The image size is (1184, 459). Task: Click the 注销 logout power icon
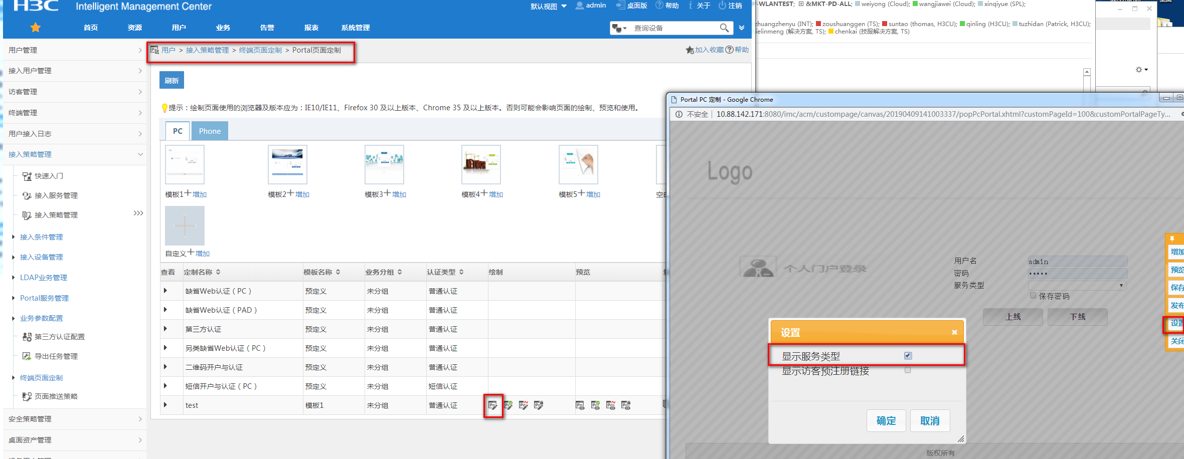[722, 6]
